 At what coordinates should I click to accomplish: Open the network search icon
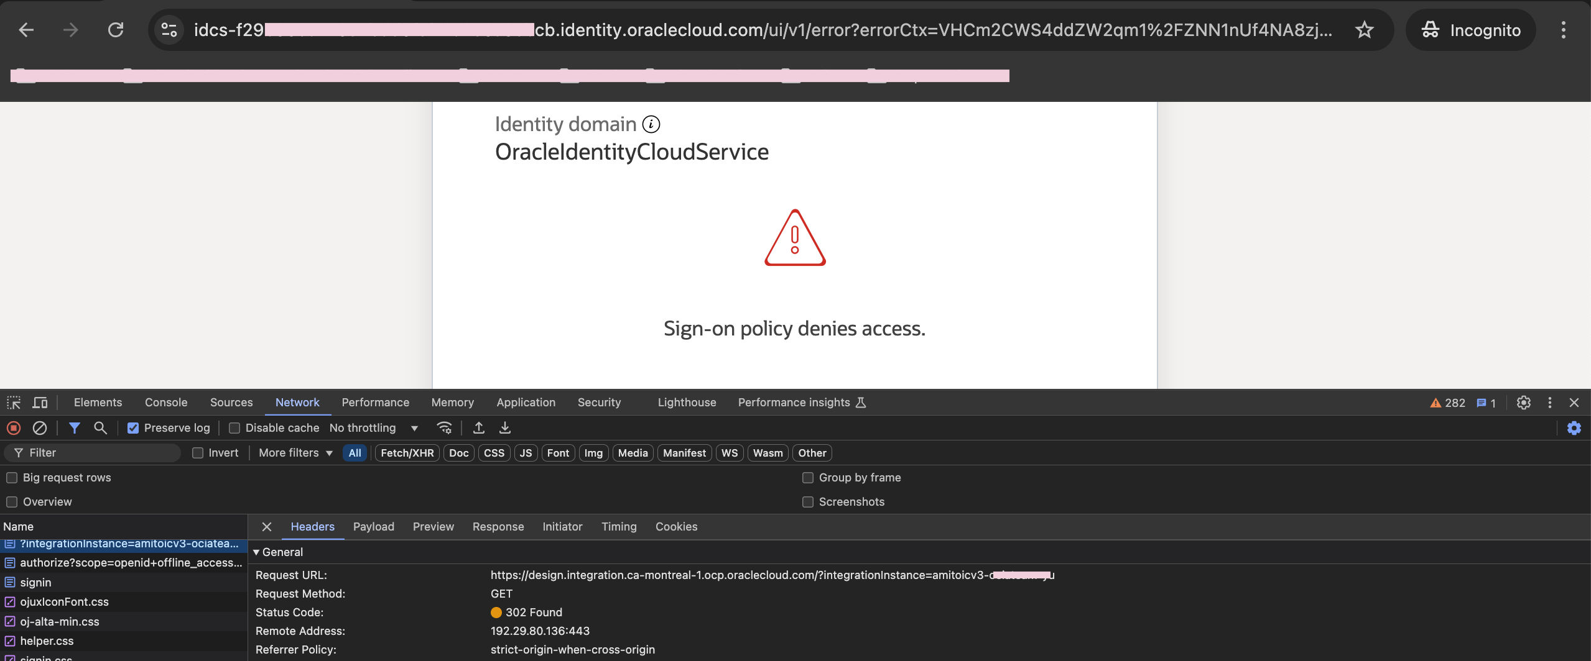pyautogui.click(x=100, y=427)
